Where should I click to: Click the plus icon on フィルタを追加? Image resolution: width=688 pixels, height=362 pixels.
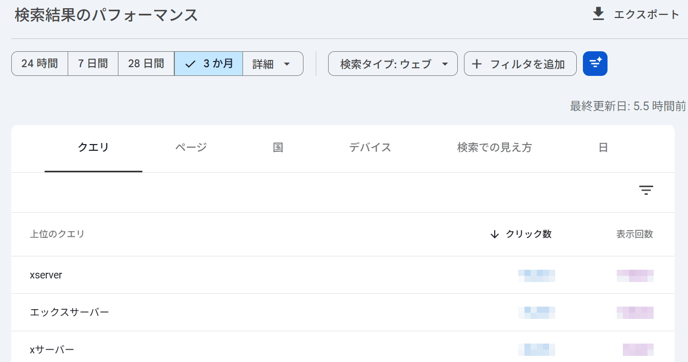pyautogui.click(x=478, y=64)
